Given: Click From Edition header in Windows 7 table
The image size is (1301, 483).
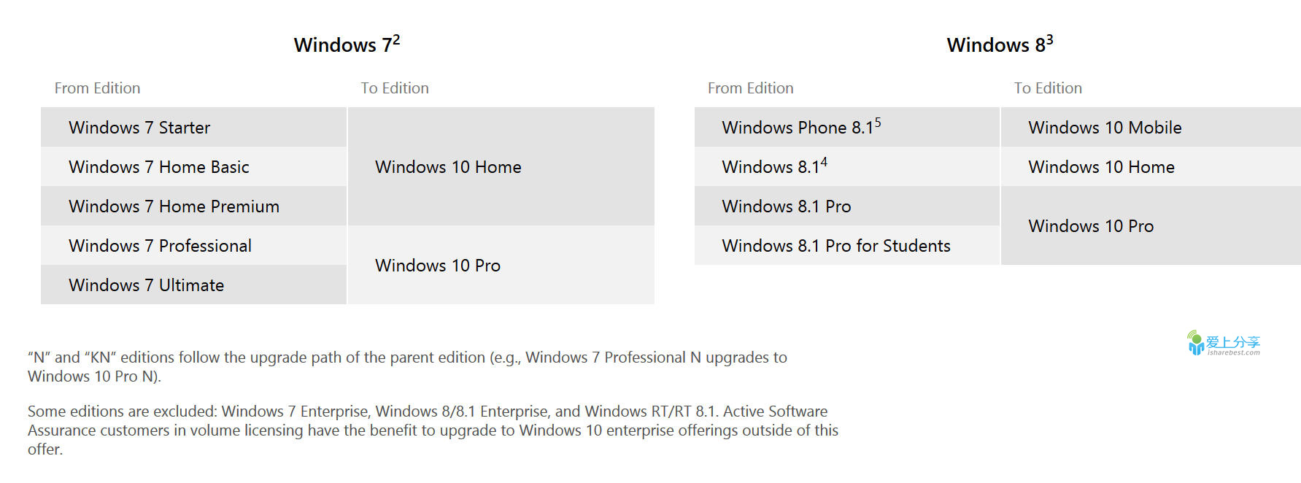Looking at the screenshot, I should tap(97, 88).
